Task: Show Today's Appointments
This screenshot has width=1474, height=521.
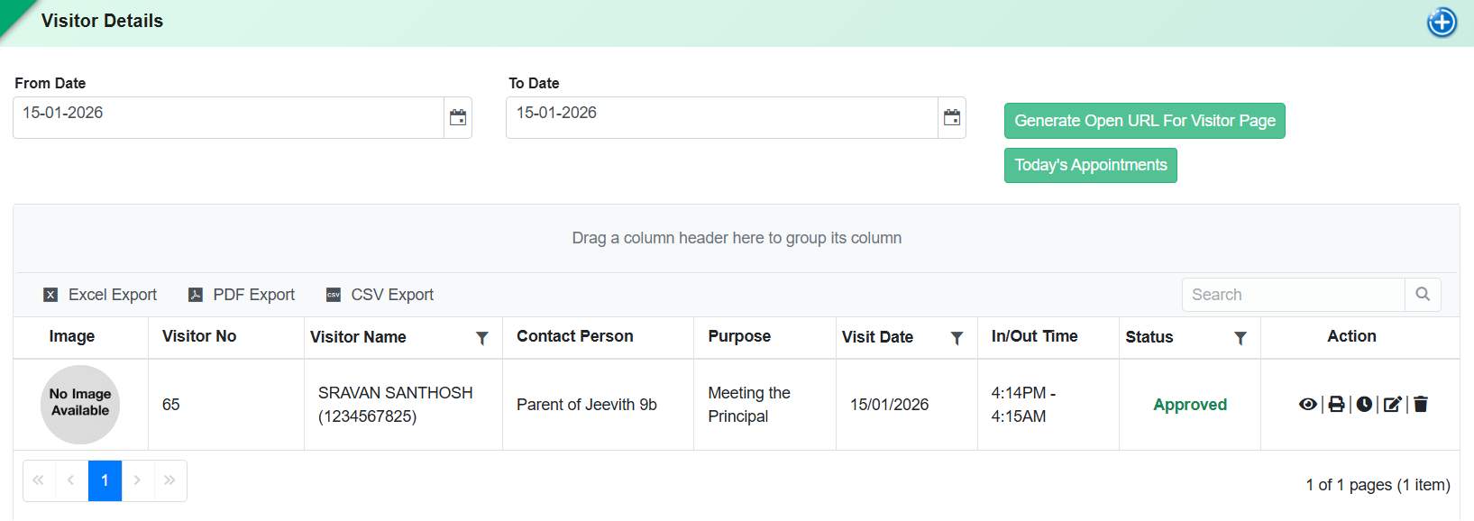Action: 1090,165
